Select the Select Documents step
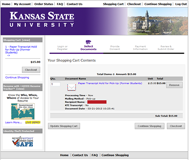The height and width of the screenshot is (160, 189). [89, 48]
